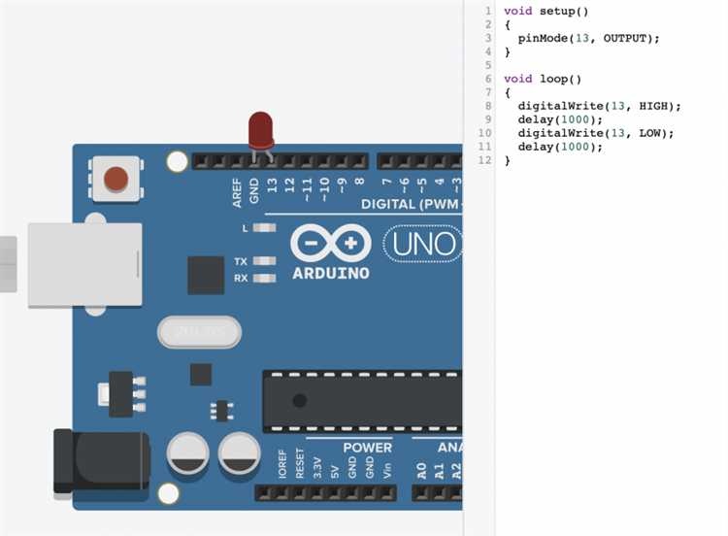
Task: Click the 5V power pin label
Action: pos(335,472)
